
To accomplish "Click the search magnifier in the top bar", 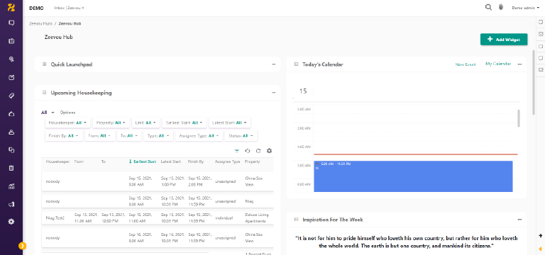I will tap(488, 7).
